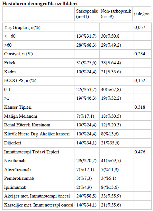Click the table title Hastaların demografik özellikleri
The image size is (153, 211).
tap(40, 4)
